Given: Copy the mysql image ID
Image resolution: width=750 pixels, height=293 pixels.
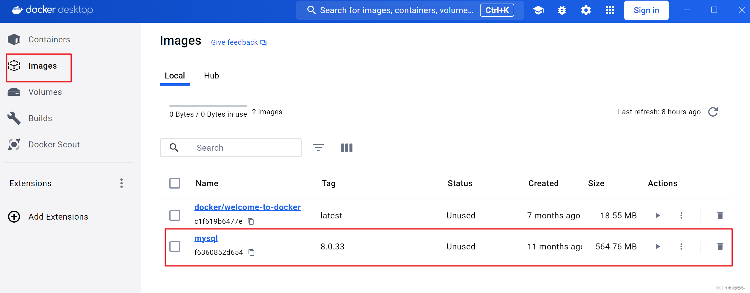Looking at the screenshot, I should pyautogui.click(x=251, y=252).
